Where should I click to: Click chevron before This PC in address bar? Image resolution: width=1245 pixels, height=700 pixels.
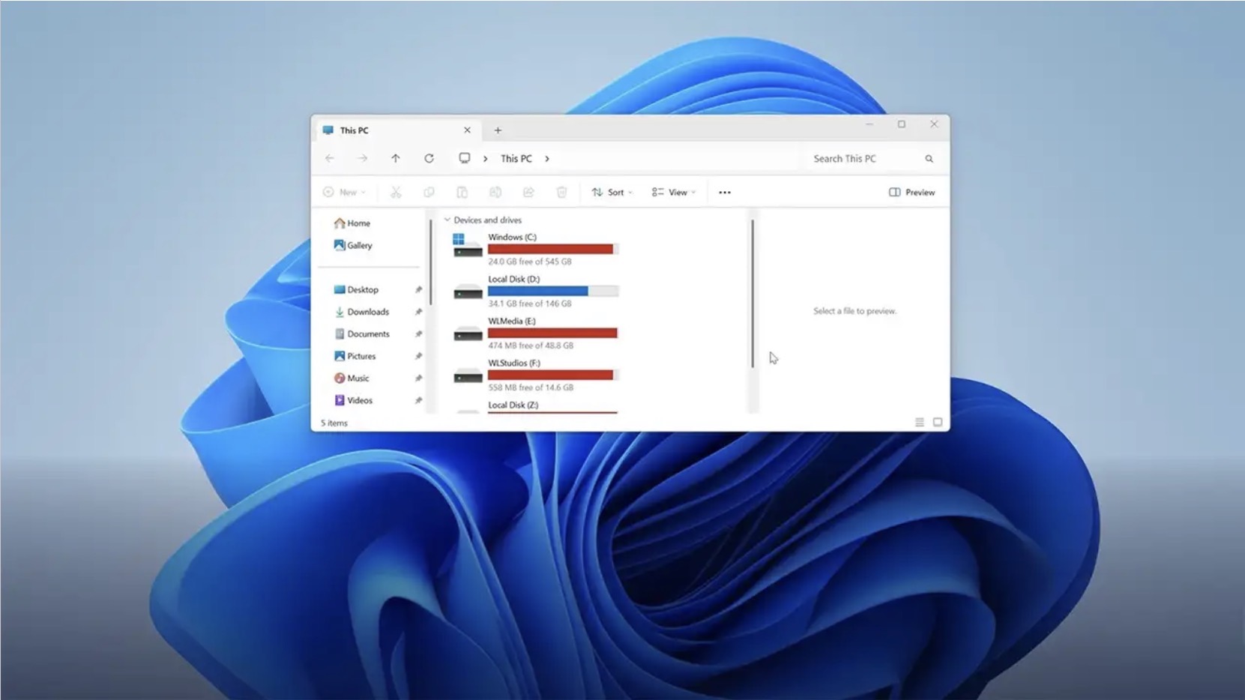486,159
